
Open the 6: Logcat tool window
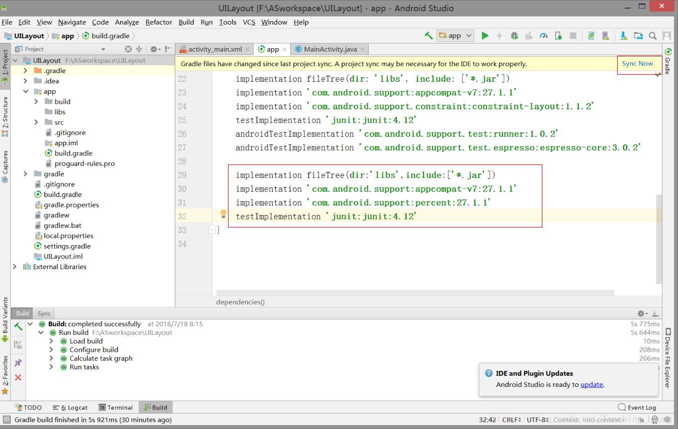70,407
